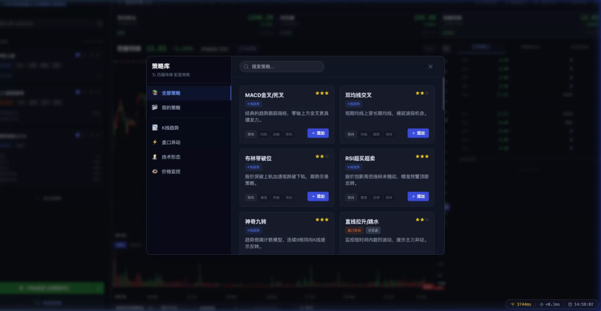This screenshot has height=311, width=601.
Task: Select the 全部策略 sidebar entry
Action: coord(188,93)
